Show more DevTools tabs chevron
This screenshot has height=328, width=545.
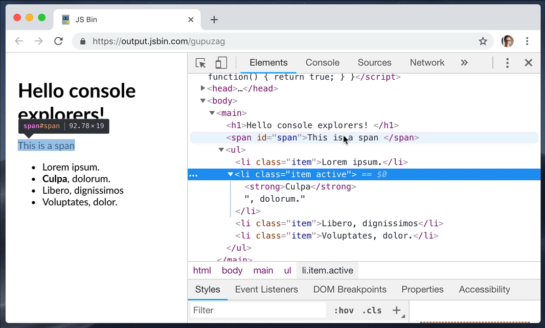click(464, 62)
